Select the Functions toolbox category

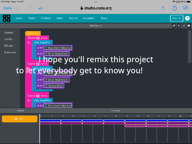coord(10,52)
